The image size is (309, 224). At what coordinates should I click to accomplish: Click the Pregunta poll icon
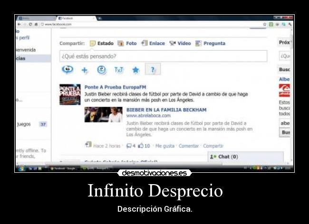coord(198,43)
